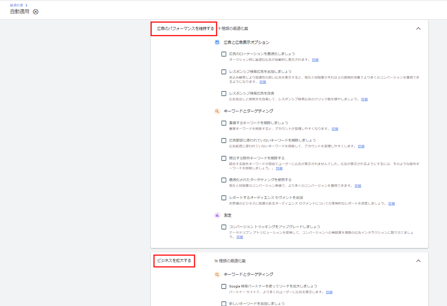The height and width of the screenshot is (306, 447).
Task: Open 詳細 link for 広告のローテーション
Action: click(x=315, y=60)
